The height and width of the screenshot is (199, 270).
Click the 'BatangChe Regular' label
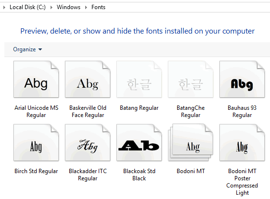(x=191, y=111)
